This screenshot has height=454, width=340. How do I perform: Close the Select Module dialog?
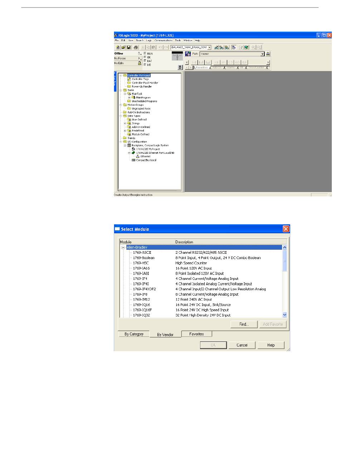(x=286, y=229)
